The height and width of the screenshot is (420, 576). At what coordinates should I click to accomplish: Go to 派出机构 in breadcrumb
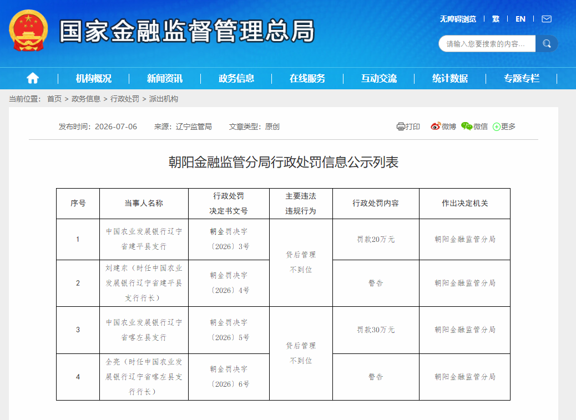(164, 99)
